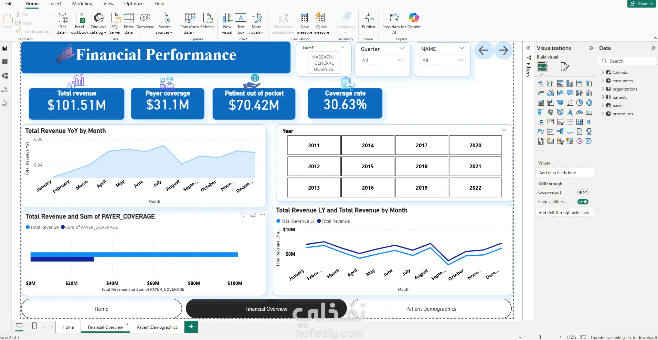Image resolution: width=658 pixels, height=340 pixels.
Task: Click filter icon on PAYER_COVERAGE chart
Action: tap(243, 214)
